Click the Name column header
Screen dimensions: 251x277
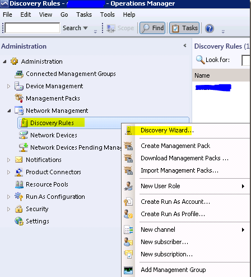(x=221, y=75)
